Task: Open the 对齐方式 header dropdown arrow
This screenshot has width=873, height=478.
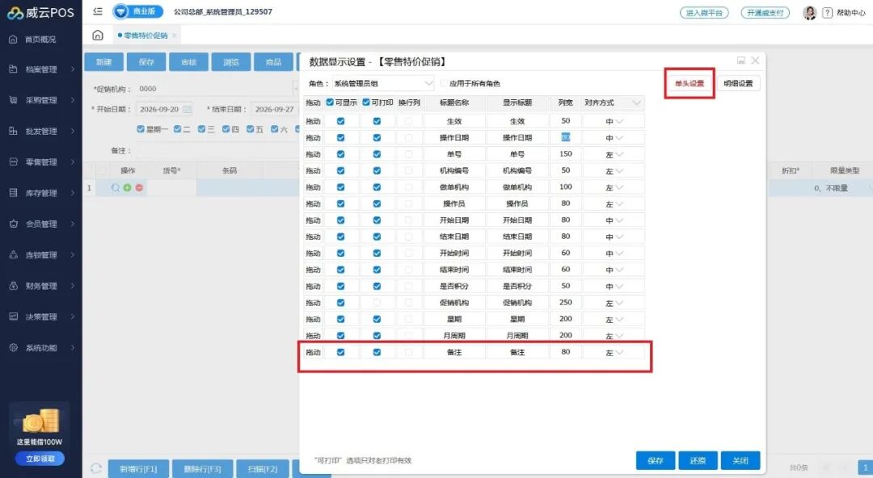Action: click(x=636, y=103)
